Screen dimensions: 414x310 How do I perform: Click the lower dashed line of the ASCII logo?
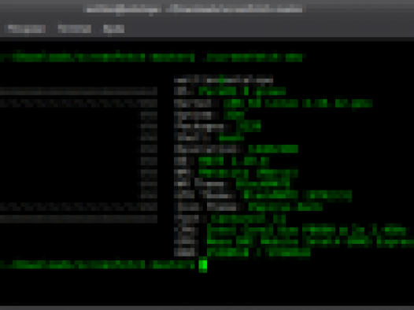(79, 207)
